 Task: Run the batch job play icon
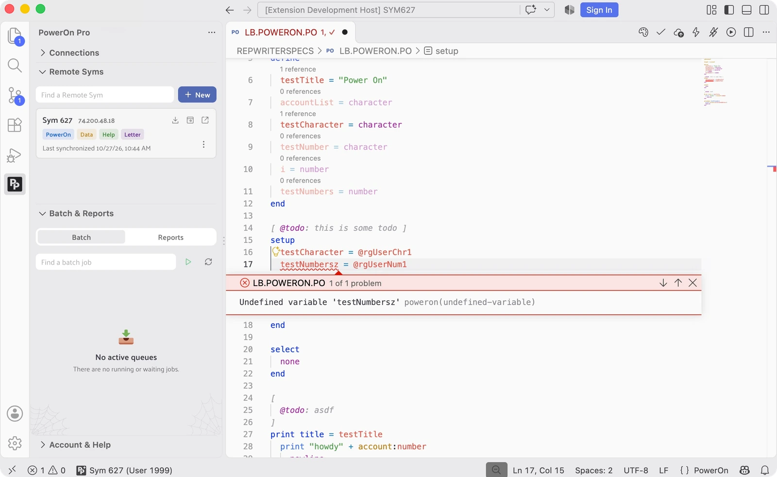point(188,262)
